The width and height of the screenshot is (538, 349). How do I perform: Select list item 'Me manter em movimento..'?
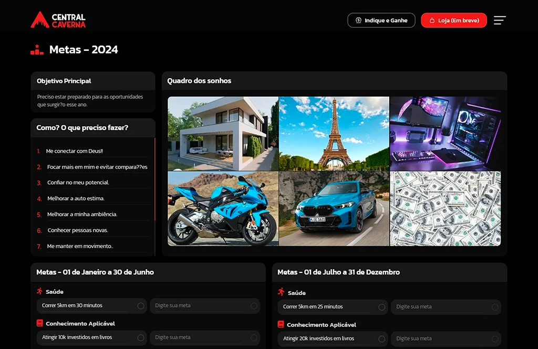coord(80,246)
